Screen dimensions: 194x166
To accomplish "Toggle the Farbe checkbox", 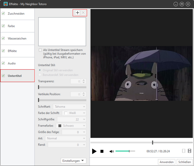I will tap(3, 26).
